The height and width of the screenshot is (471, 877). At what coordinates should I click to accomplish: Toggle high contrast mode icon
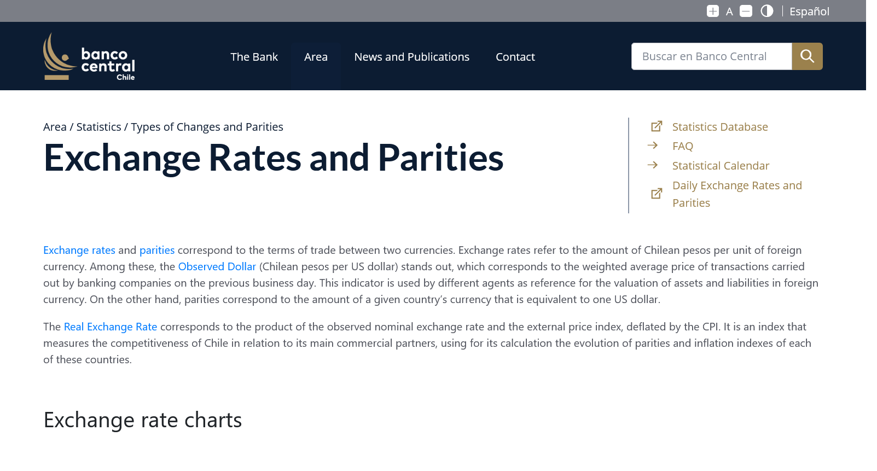coord(767,11)
